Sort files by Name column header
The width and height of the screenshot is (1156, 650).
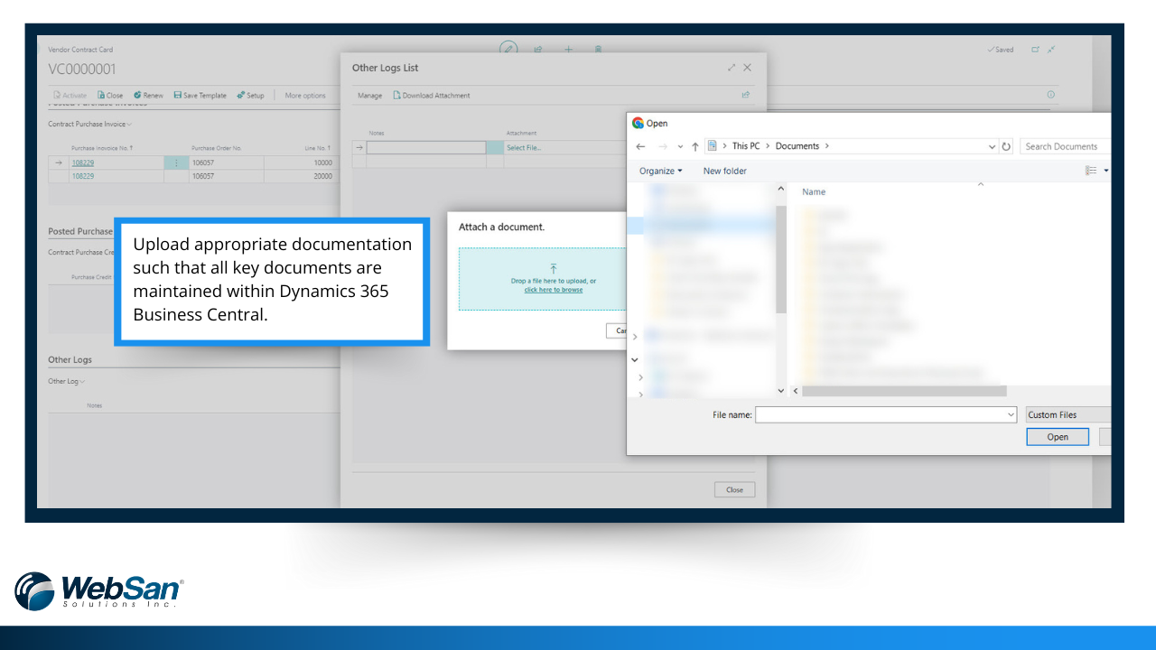point(814,192)
